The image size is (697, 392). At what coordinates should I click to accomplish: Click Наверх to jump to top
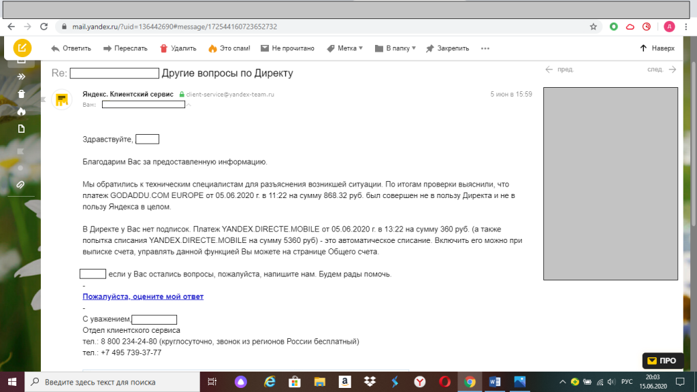point(657,48)
